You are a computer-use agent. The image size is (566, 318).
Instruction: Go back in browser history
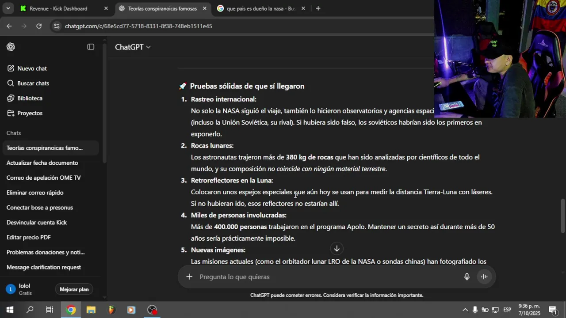click(x=9, y=26)
